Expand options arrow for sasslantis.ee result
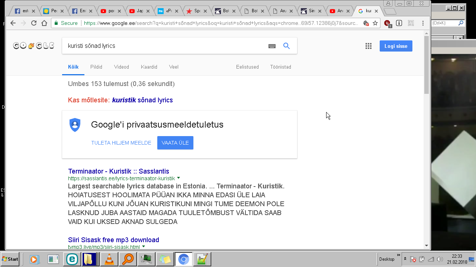Viewport: 476px width, 267px height. [x=178, y=178]
